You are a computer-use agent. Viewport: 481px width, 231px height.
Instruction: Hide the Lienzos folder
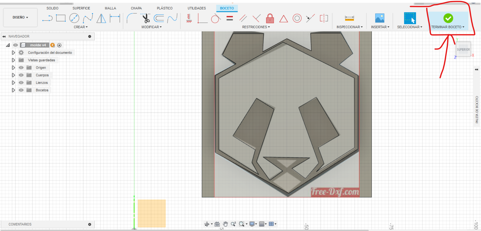click(x=21, y=83)
